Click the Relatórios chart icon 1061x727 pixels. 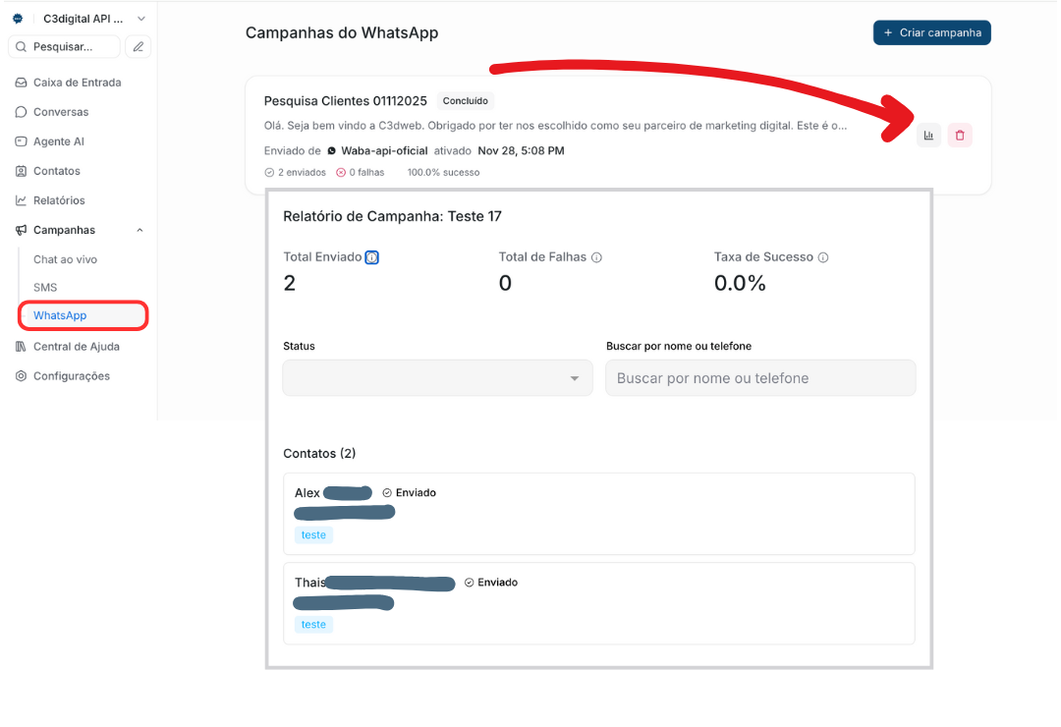21,200
